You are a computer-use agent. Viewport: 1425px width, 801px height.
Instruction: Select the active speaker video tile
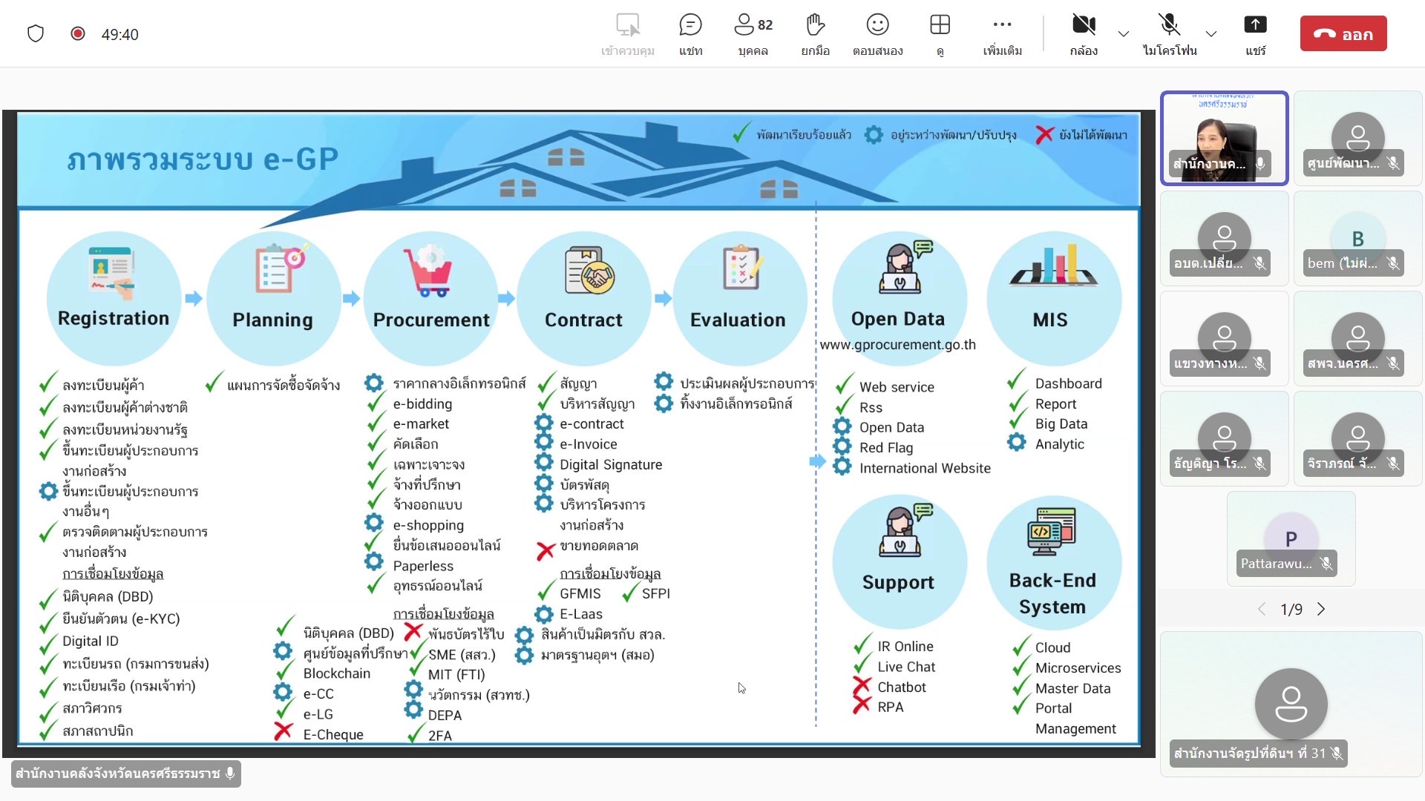1224,138
